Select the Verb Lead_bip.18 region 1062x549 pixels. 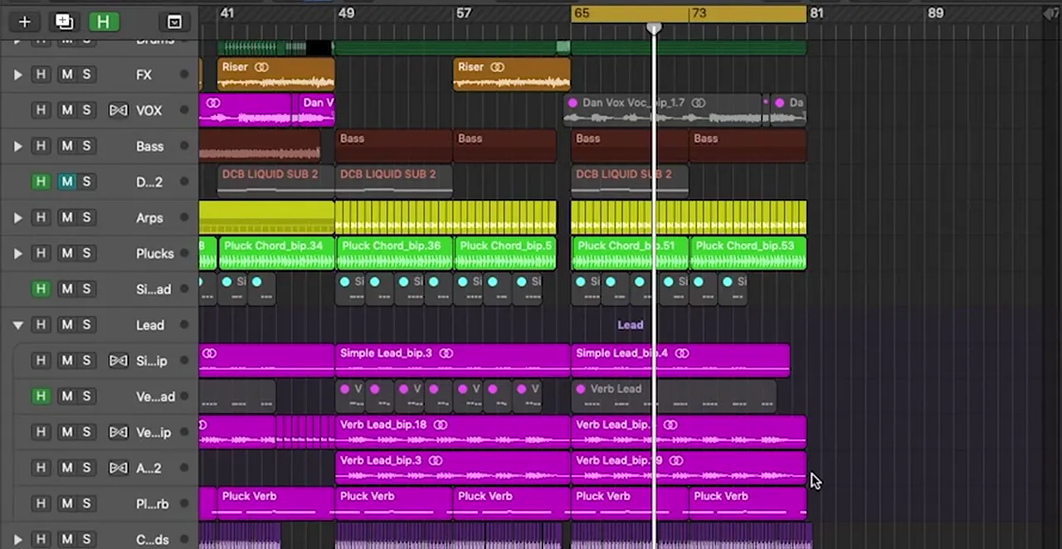coord(452,432)
